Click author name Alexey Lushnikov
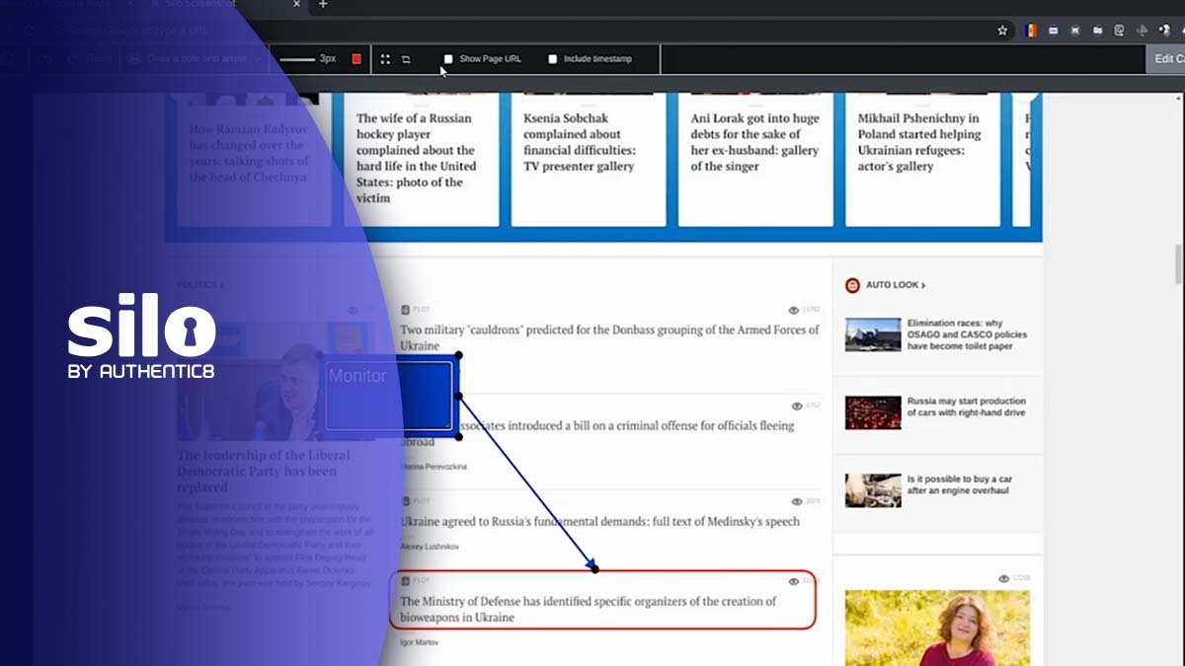This screenshot has width=1185, height=666. (x=430, y=547)
